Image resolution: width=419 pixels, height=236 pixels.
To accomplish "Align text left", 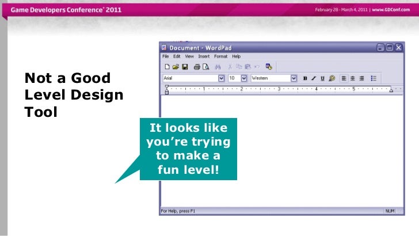I will (344, 78).
